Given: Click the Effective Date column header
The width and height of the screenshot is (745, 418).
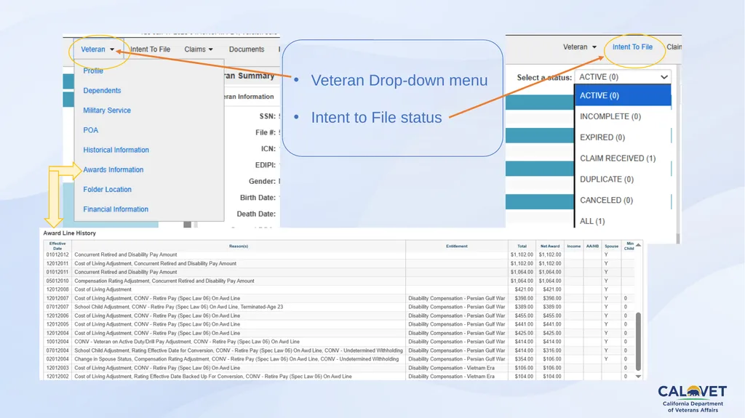Looking at the screenshot, I should pos(57,246).
